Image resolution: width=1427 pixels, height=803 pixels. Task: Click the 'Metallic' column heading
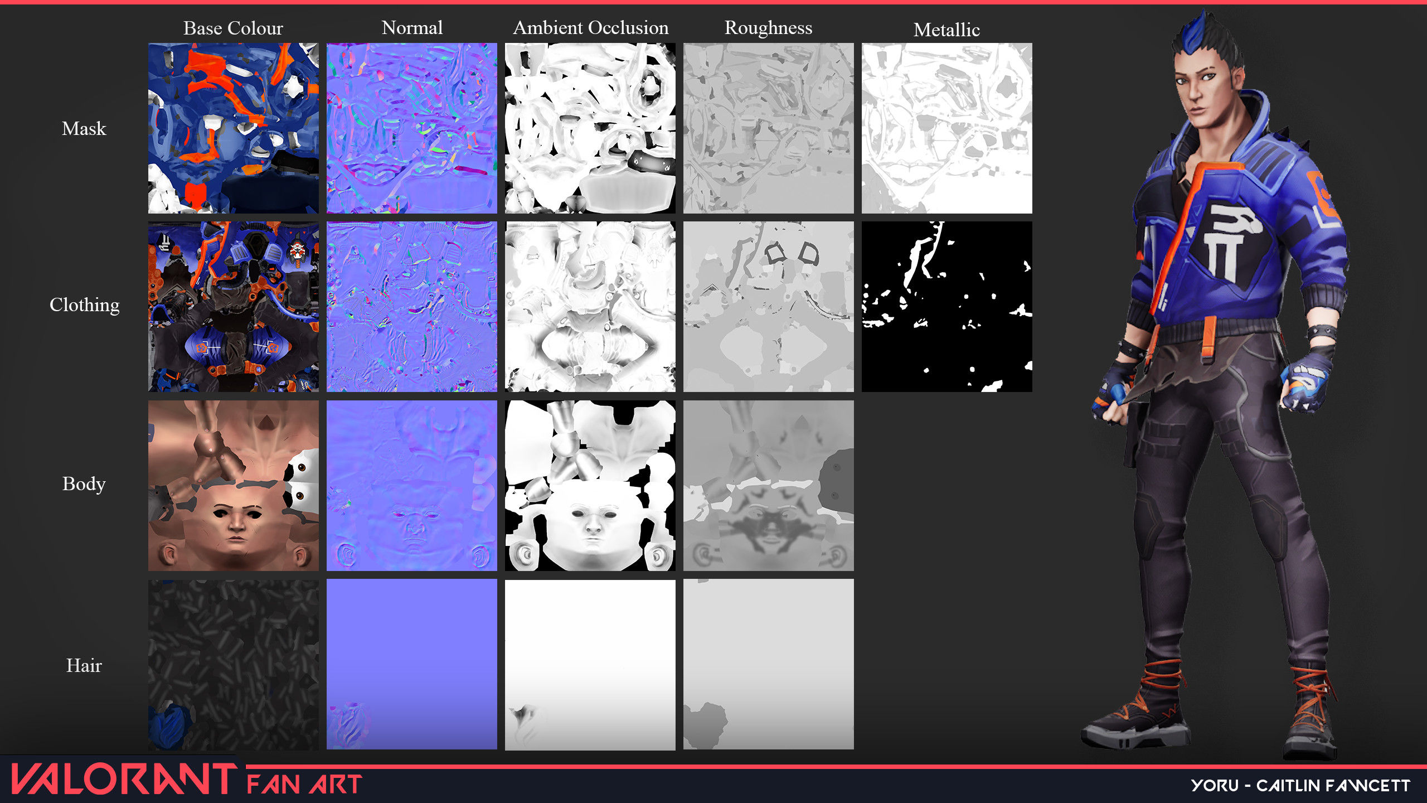pos(947,30)
